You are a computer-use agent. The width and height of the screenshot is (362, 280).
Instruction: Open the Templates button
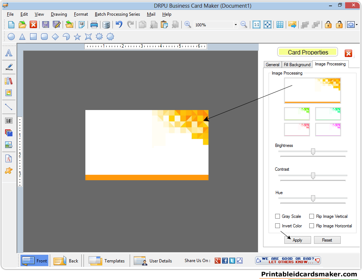[x=106, y=261]
